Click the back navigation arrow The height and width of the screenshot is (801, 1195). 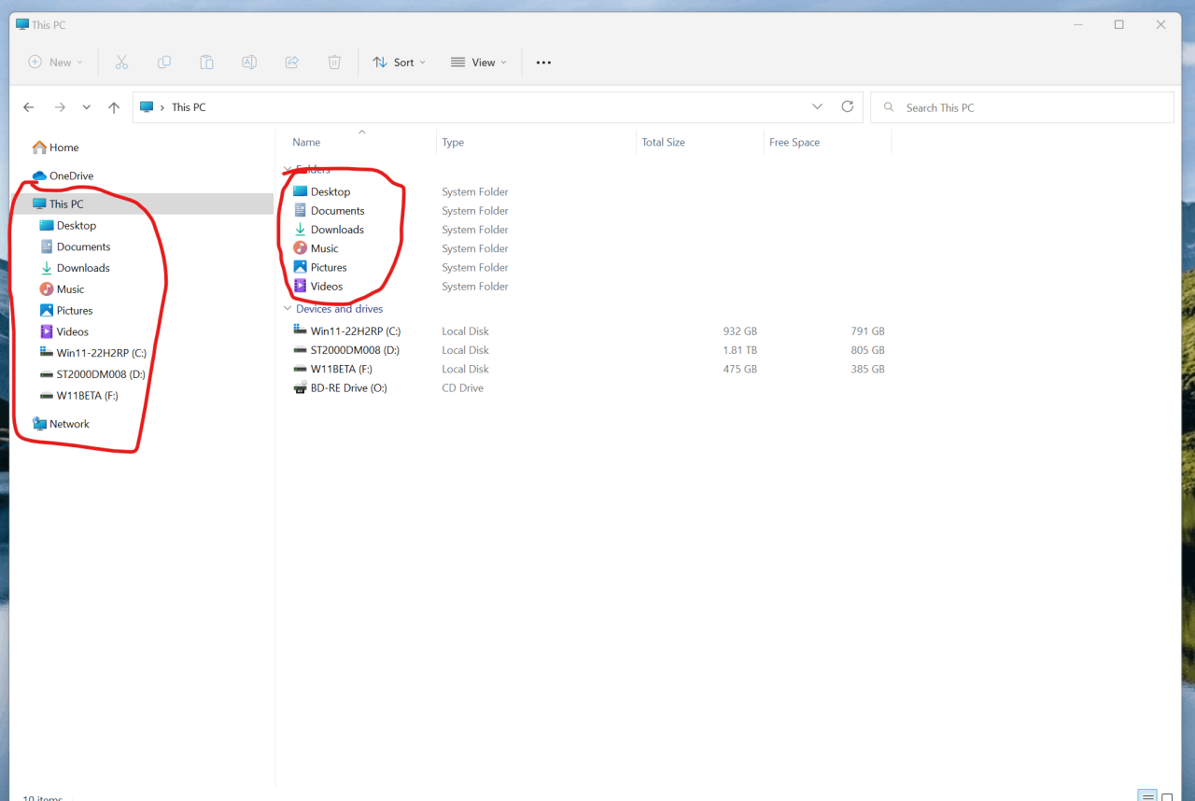29,107
